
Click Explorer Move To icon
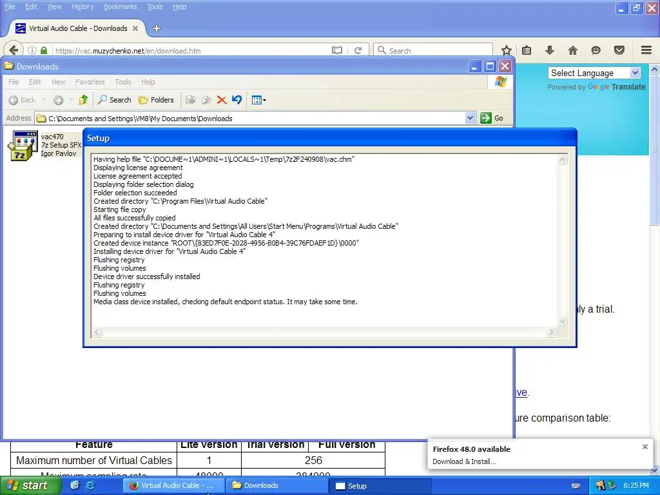tap(191, 100)
